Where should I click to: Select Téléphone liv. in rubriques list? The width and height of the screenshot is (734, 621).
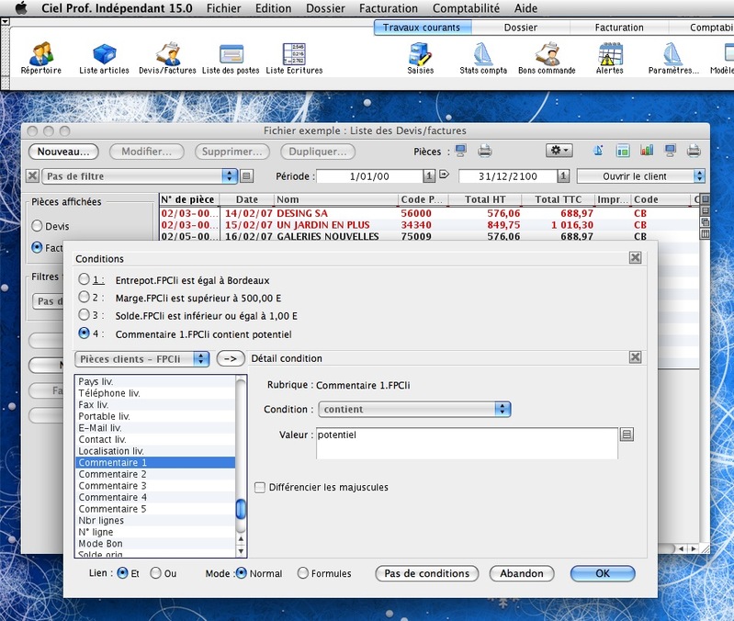tap(155, 393)
